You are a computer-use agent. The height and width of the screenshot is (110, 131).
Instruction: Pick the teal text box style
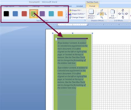tap(51, 14)
